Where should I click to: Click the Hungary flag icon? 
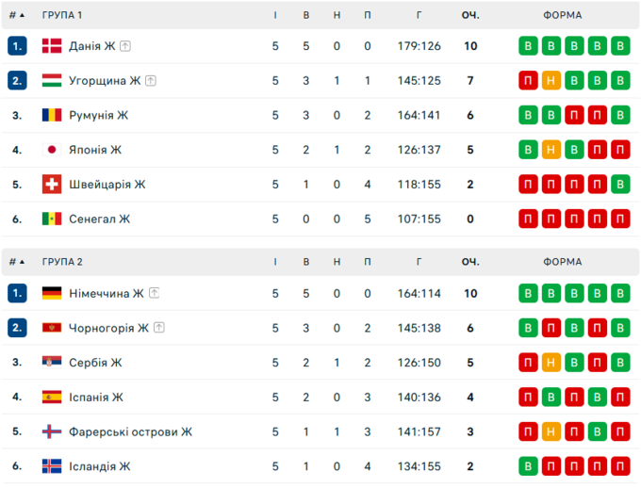[52, 81]
